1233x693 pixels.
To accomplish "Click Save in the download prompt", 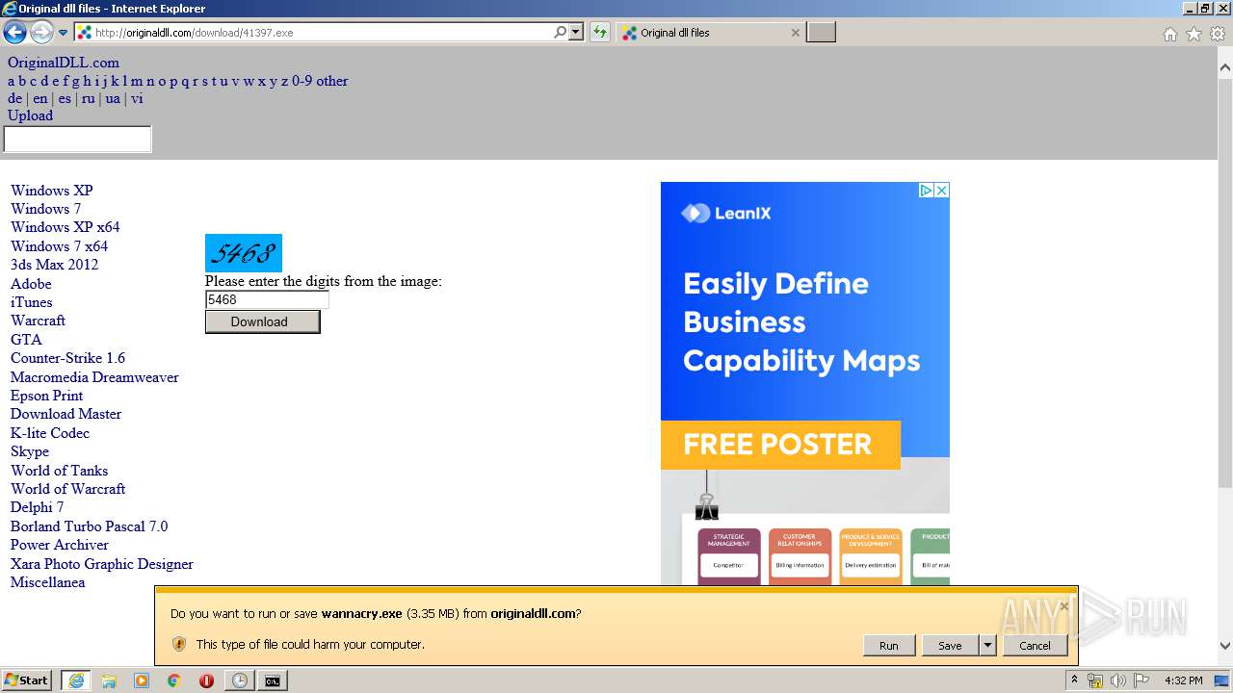I will pyautogui.click(x=950, y=646).
